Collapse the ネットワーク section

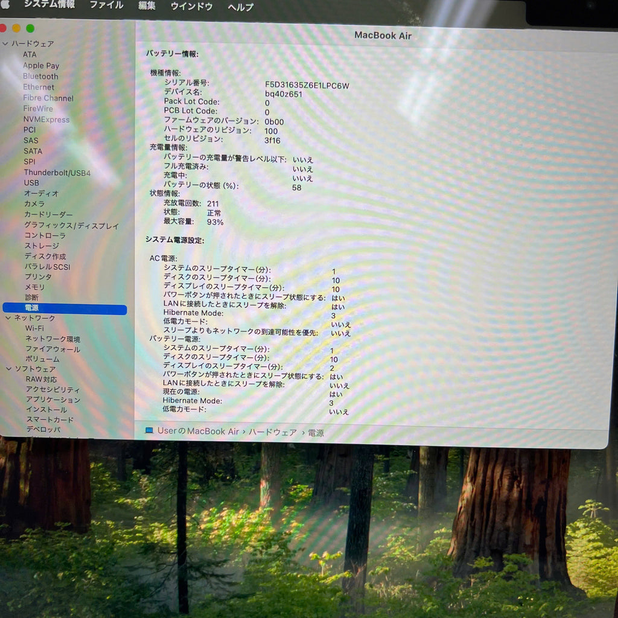tap(8, 318)
